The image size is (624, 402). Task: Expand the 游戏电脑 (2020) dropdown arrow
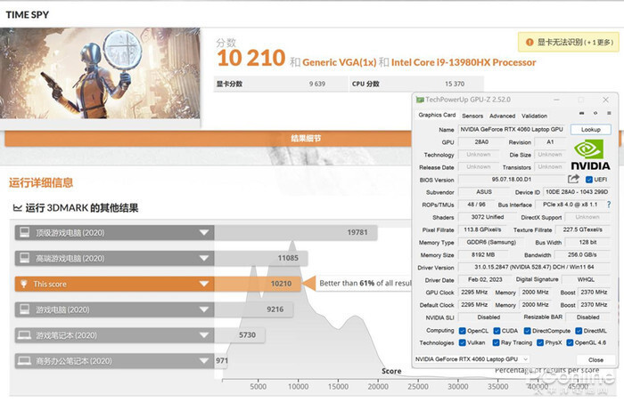[x=204, y=310]
